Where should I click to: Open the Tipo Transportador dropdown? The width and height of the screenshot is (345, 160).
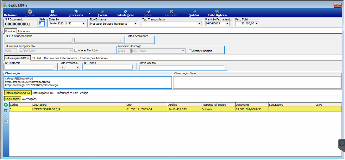pos(199,24)
